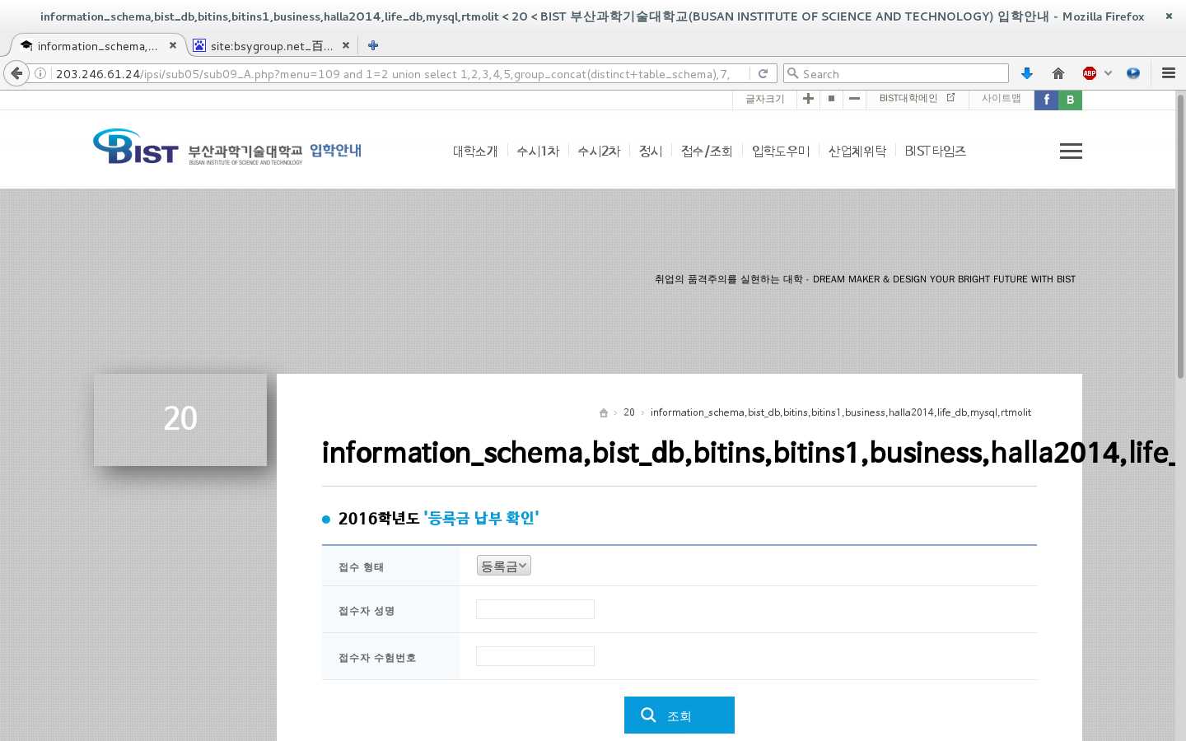
Task: Click the Firefox Search box
Action: tap(896, 73)
